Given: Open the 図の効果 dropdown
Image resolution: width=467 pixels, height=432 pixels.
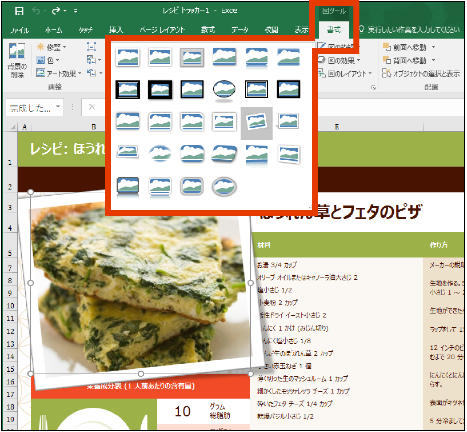Looking at the screenshot, I should tap(339, 61).
